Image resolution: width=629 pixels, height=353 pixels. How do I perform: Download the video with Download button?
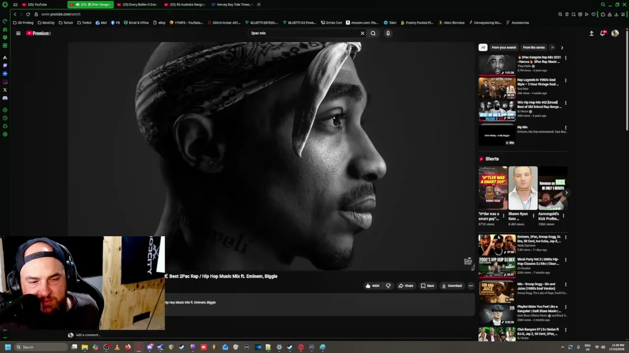(x=452, y=286)
